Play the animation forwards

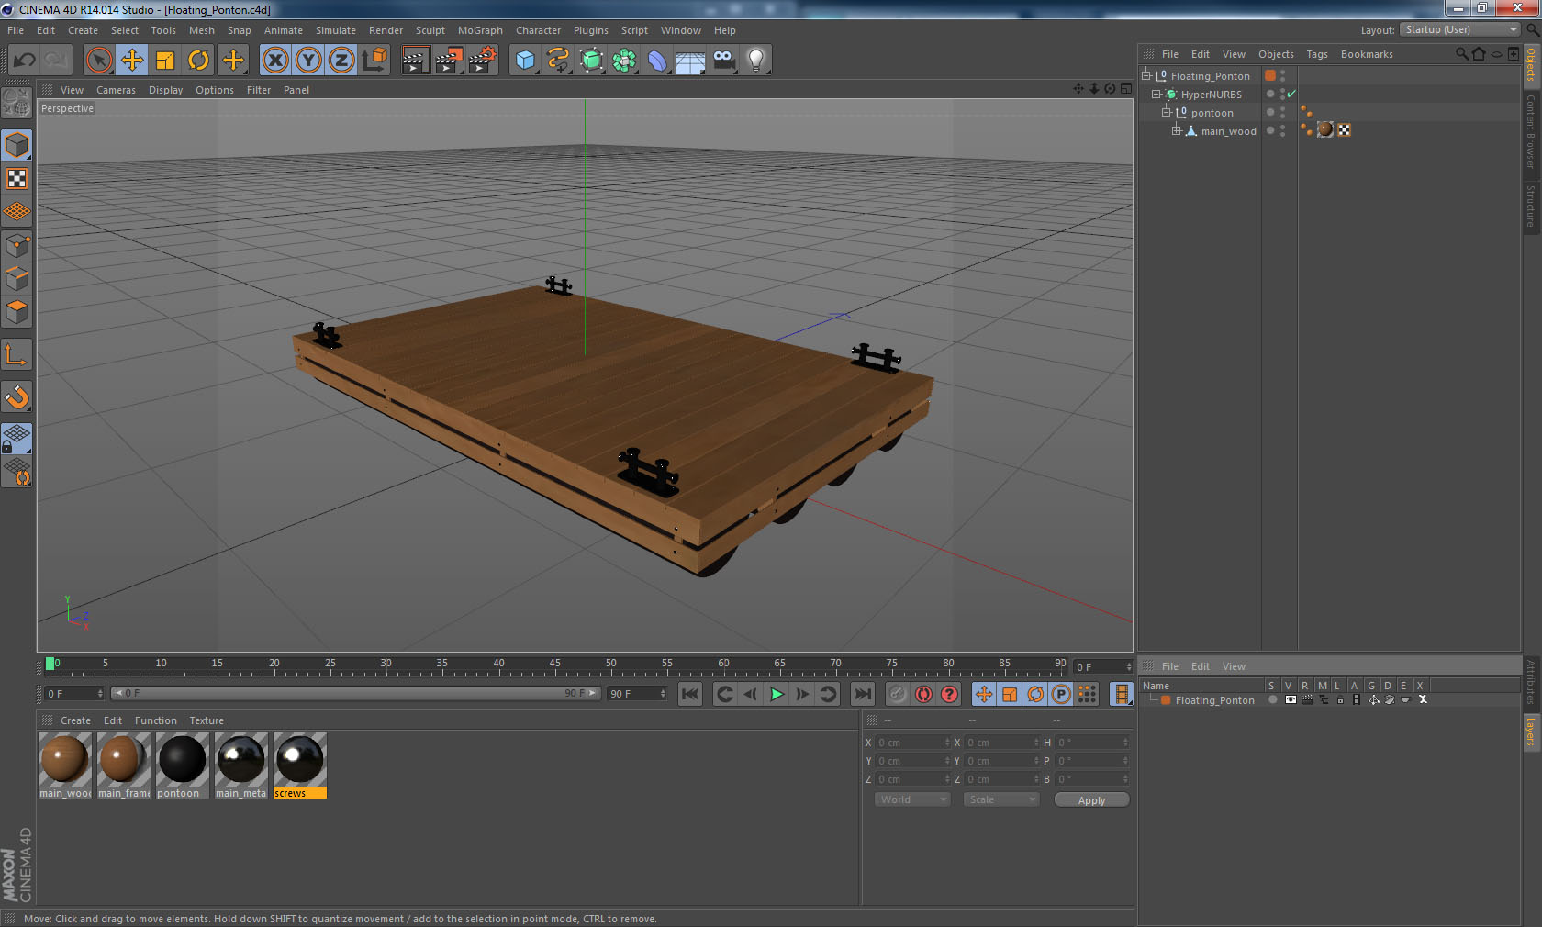777,694
